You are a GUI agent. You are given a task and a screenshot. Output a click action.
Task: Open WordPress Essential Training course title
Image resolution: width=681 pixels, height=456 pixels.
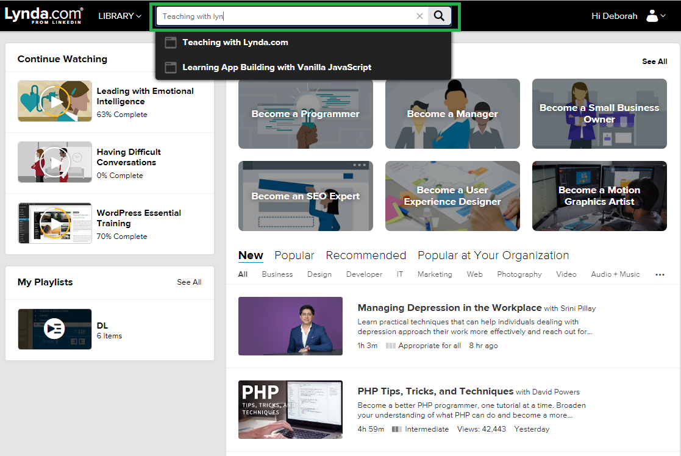139,218
